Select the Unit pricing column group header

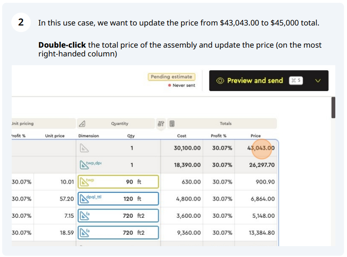coord(23,124)
